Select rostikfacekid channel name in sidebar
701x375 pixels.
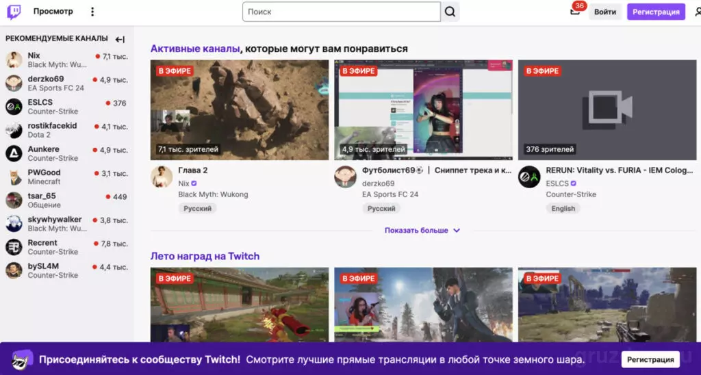(x=52, y=126)
